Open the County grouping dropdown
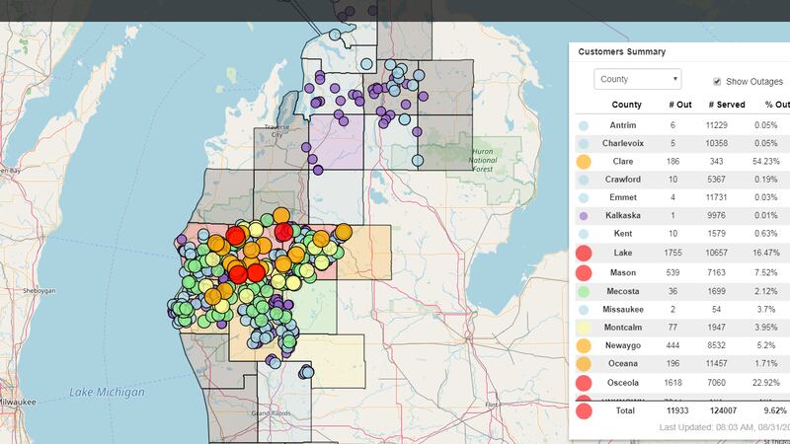The width and height of the screenshot is (790, 444). [x=637, y=79]
